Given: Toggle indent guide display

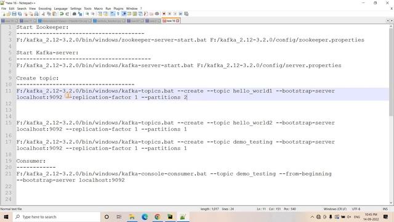Looking at the screenshot, I should (124, 14).
